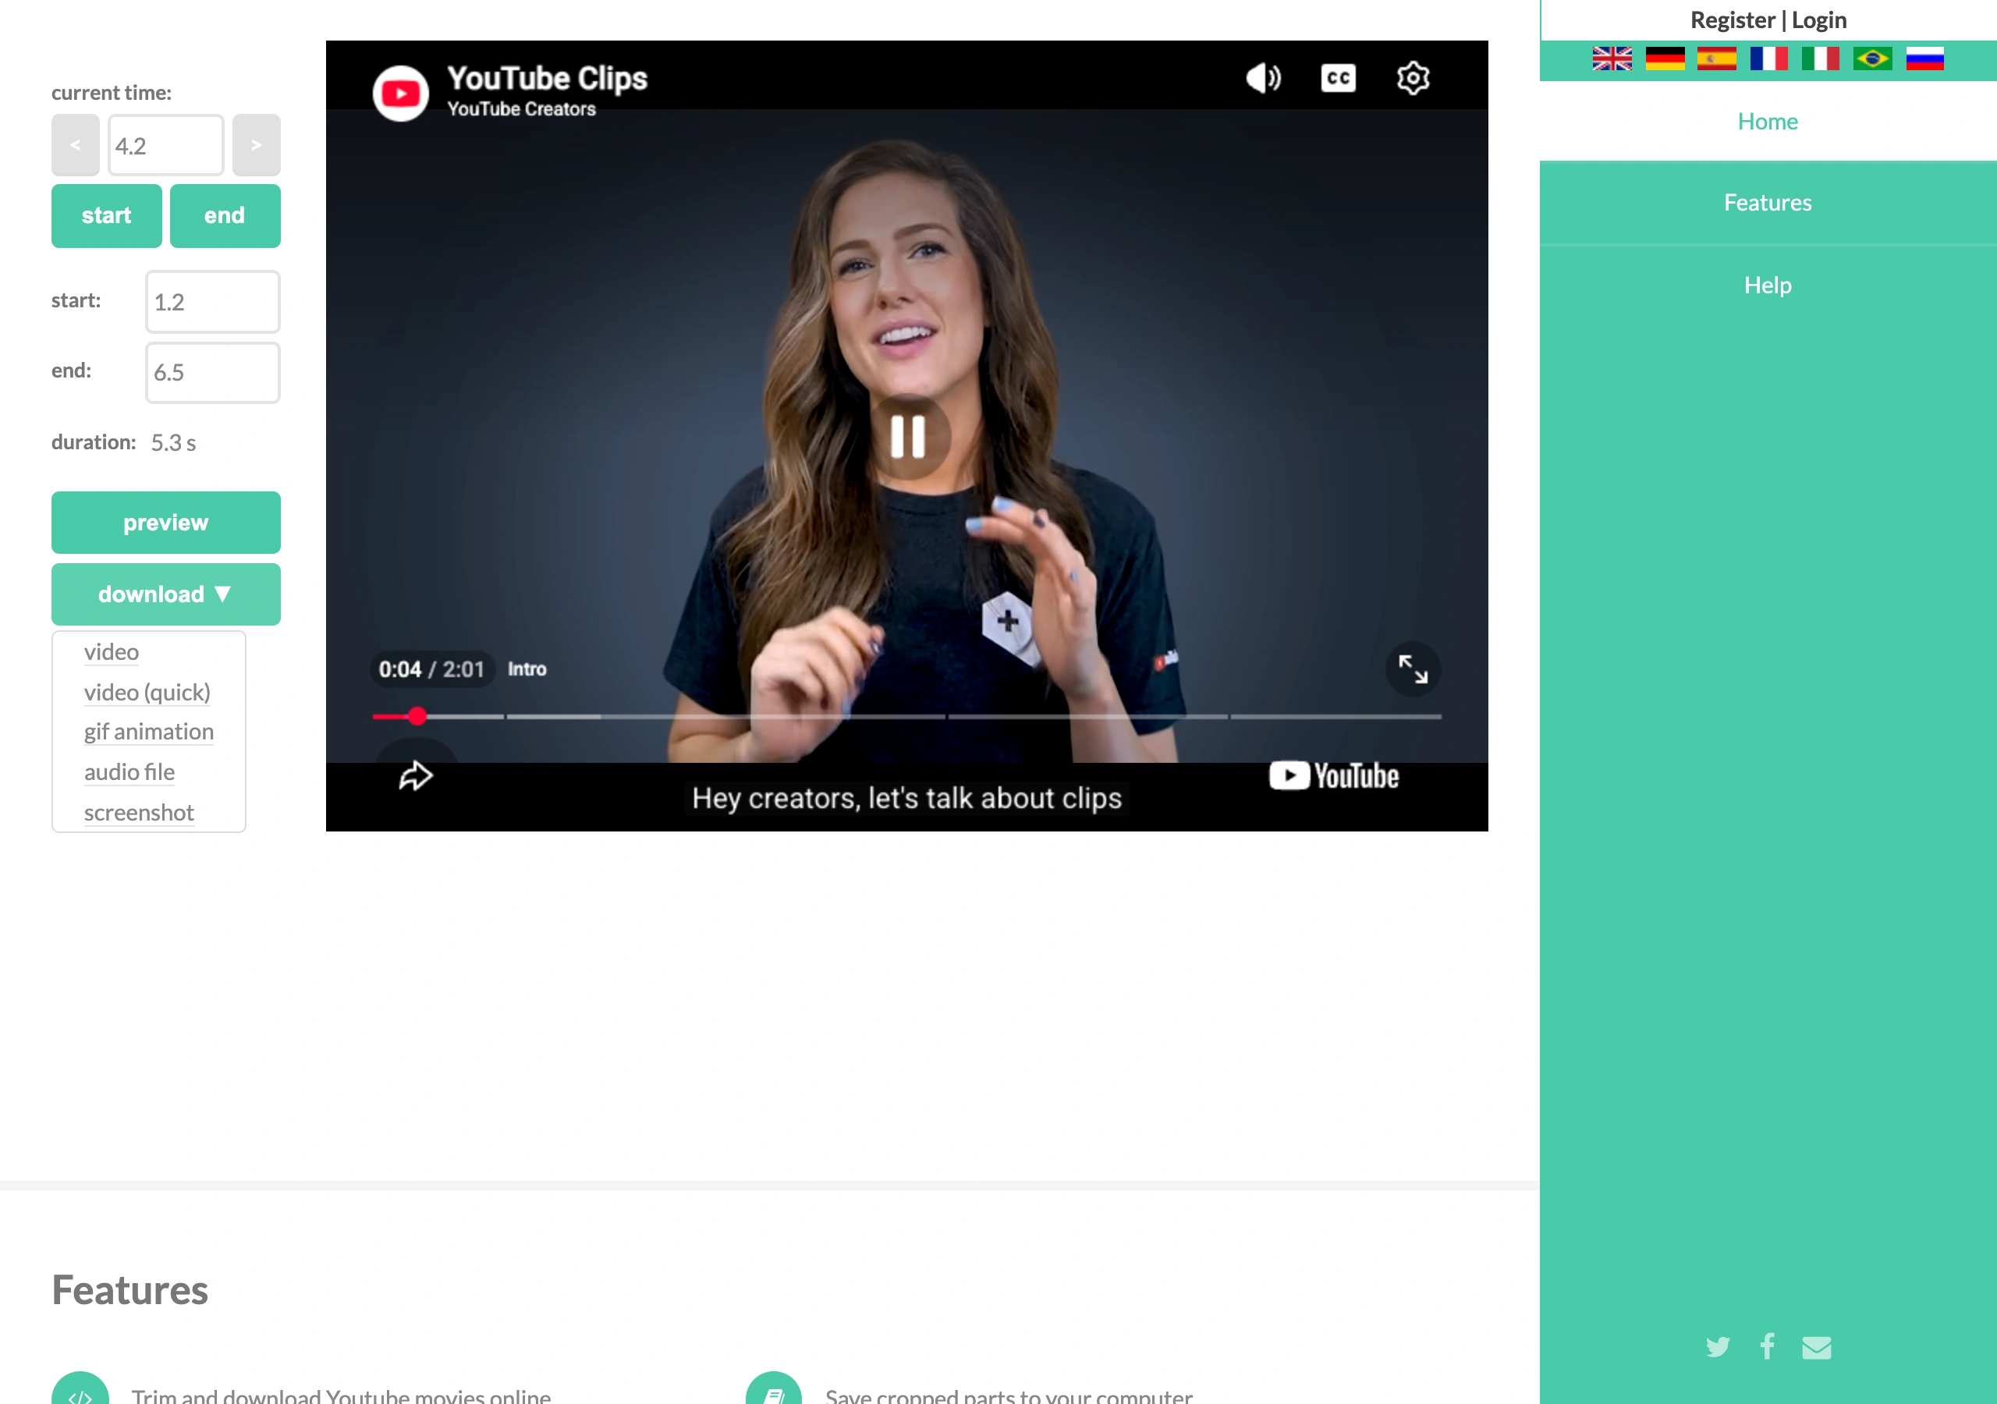Image resolution: width=1997 pixels, height=1404 pixels.
Task: Mute the video with the speaker icon
Action: 1263,78
